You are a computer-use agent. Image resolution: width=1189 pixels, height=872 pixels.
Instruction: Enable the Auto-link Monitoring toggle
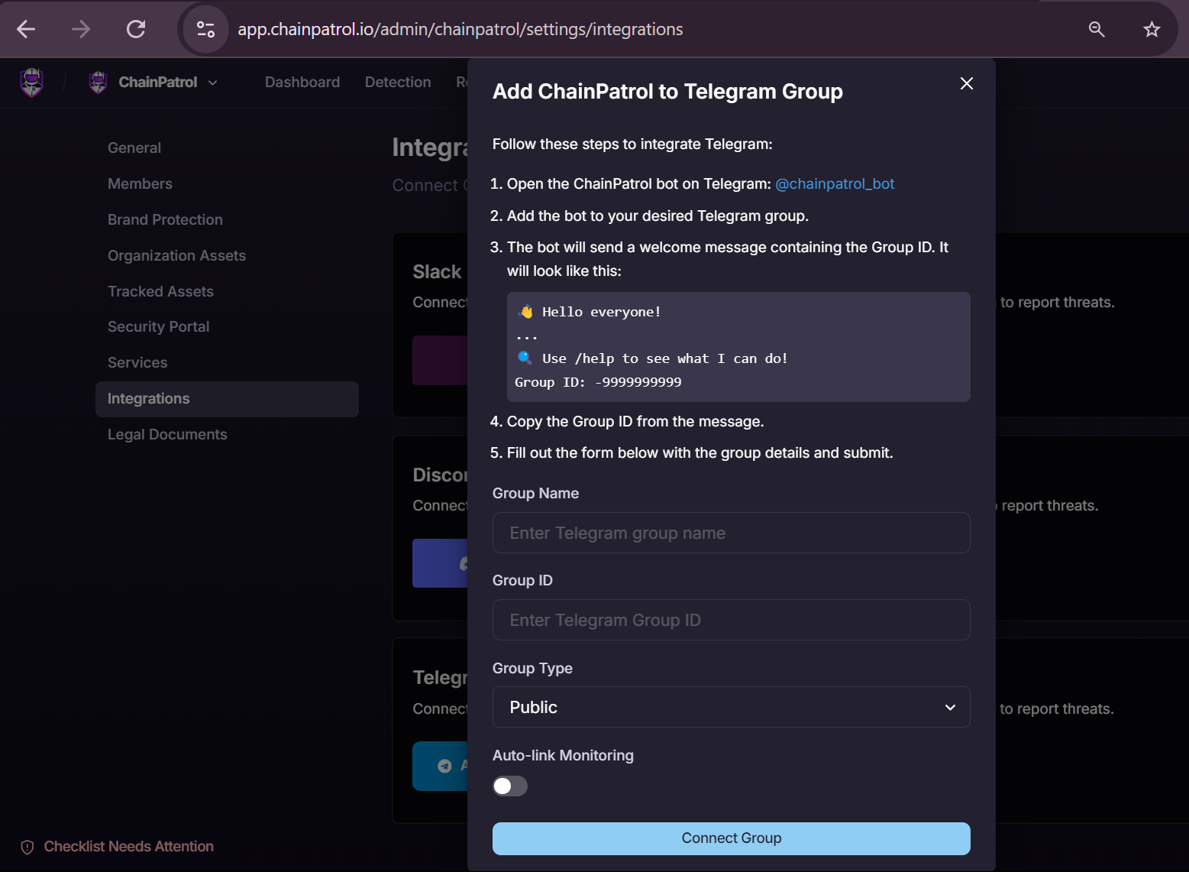coord(510,786)
